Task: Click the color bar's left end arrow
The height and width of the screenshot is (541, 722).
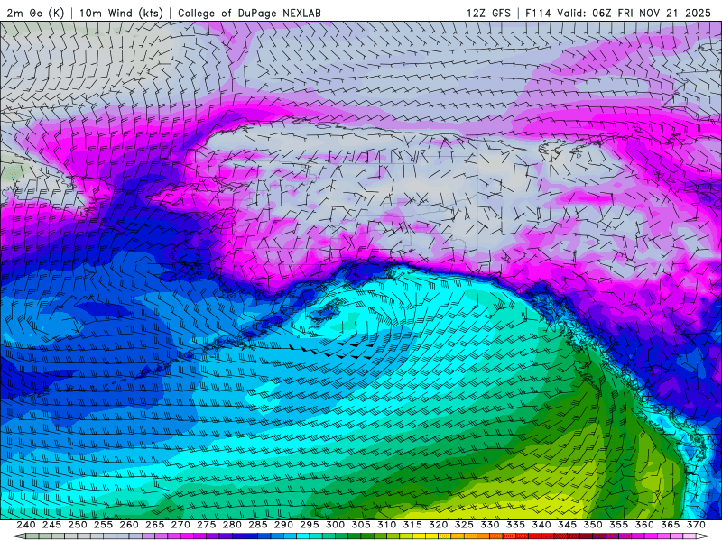Action: pyautogui.click(x=19, y=536)
